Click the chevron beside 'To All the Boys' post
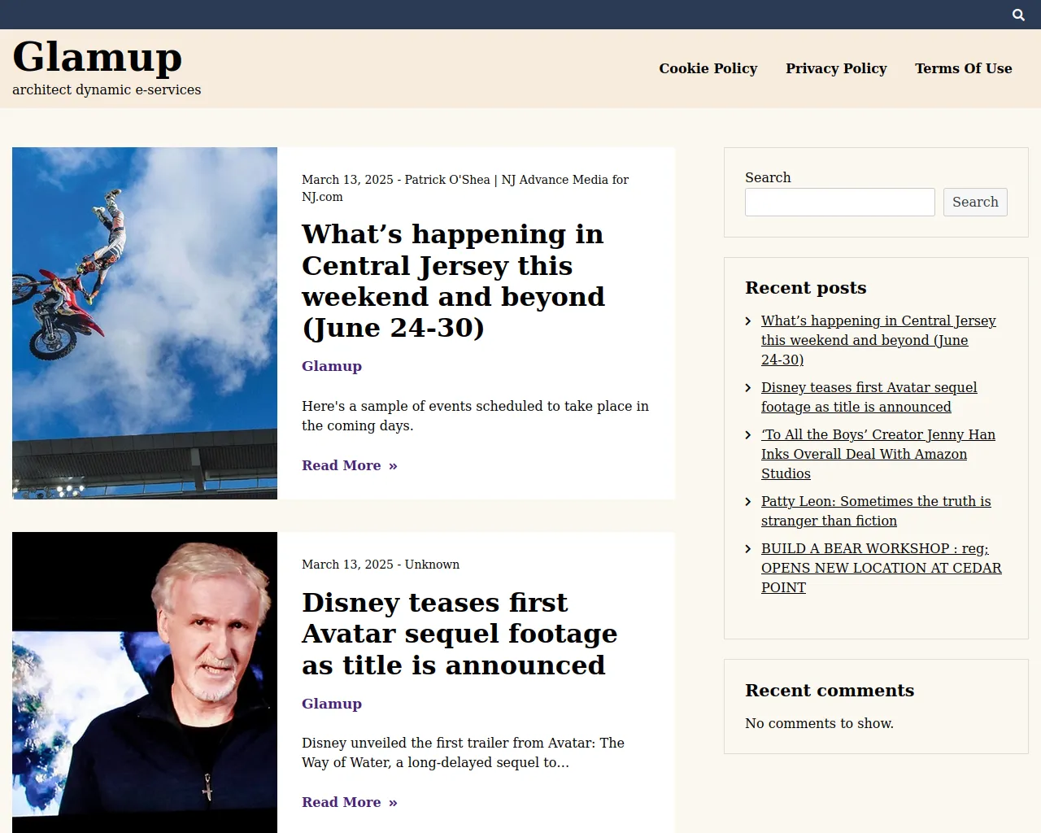The image size is (1041, 833). 748,435
